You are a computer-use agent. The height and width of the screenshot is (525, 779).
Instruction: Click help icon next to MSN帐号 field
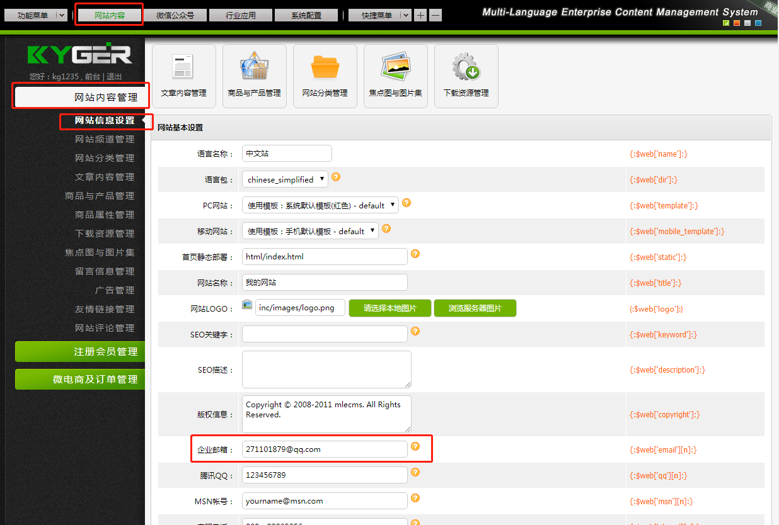pyautogui.click(x=415, y=498)
